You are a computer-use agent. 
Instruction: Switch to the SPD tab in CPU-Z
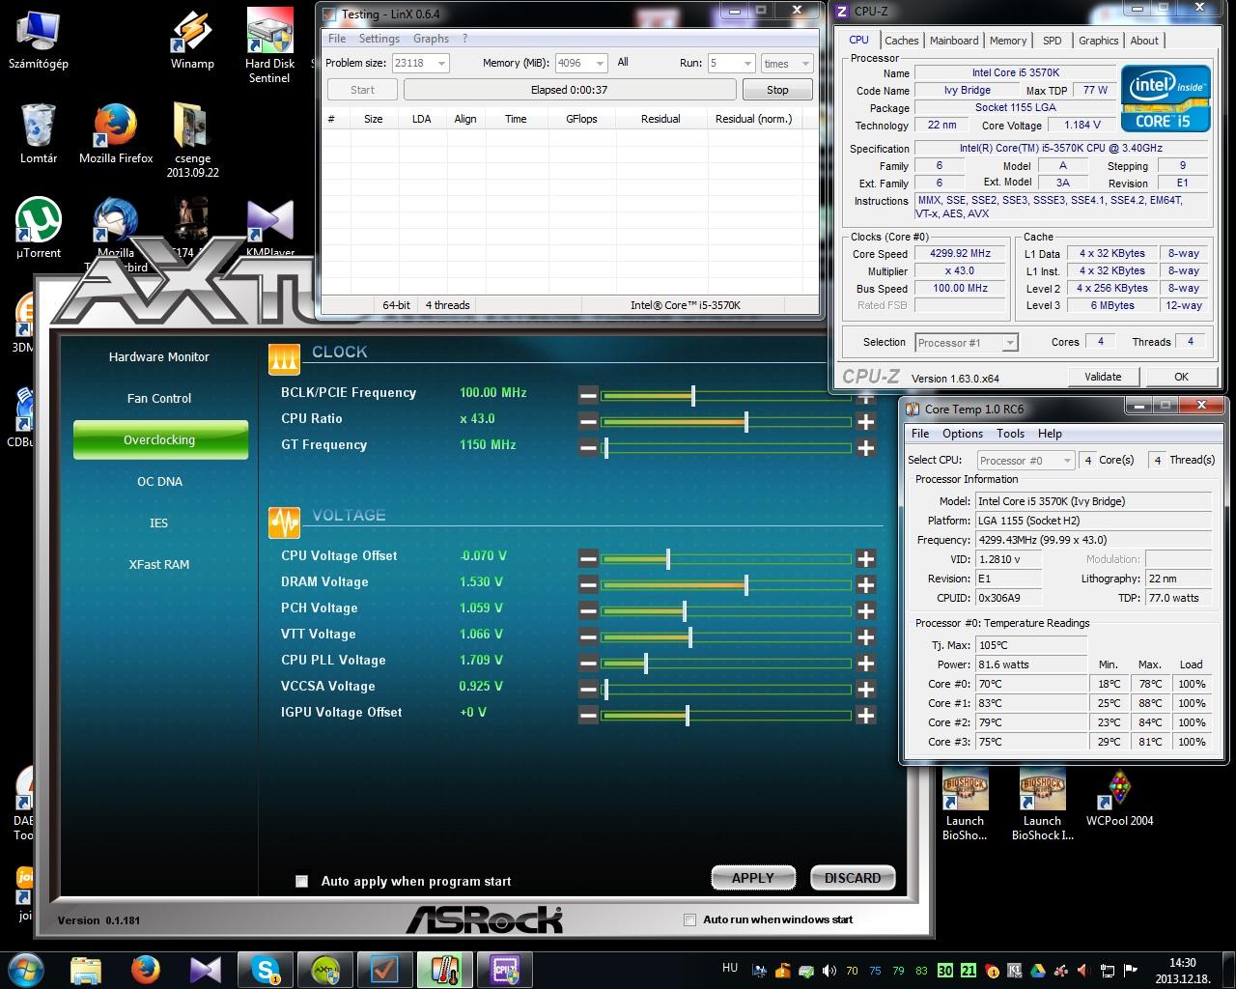click(x=1053, y=41)
